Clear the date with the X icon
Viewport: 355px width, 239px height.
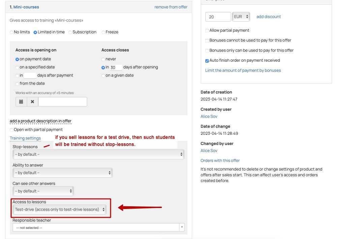(x=33, y=101)
